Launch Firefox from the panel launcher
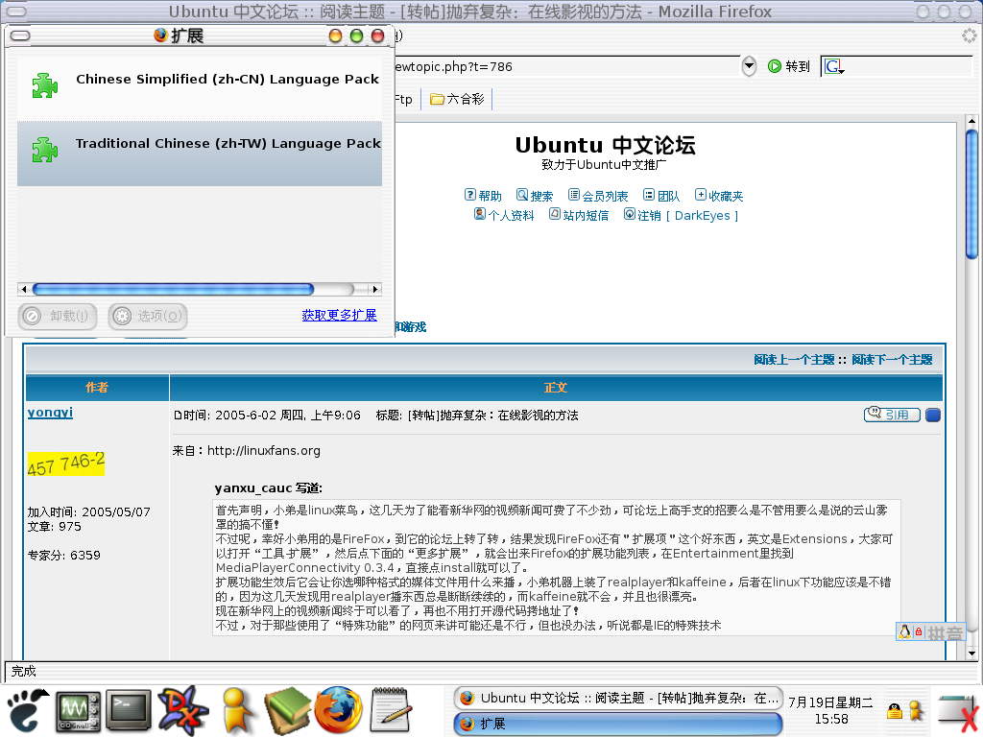The height and width of the screenshot is (737, 983). 338,711
